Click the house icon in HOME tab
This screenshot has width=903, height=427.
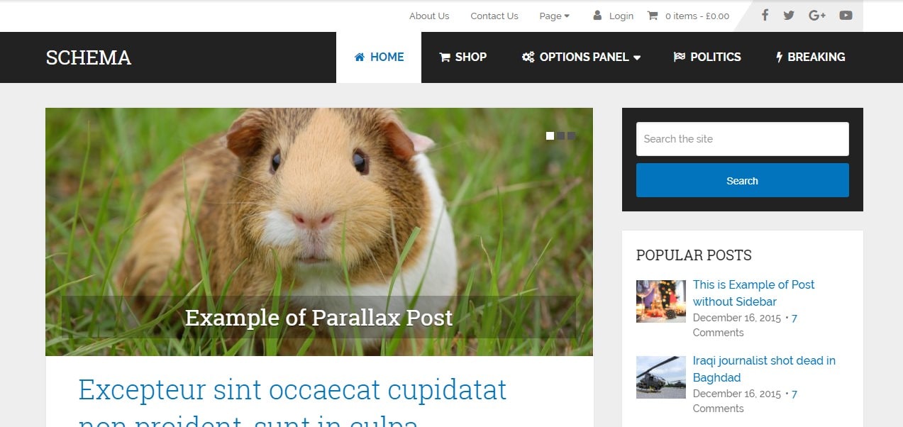tap(360, 57)
